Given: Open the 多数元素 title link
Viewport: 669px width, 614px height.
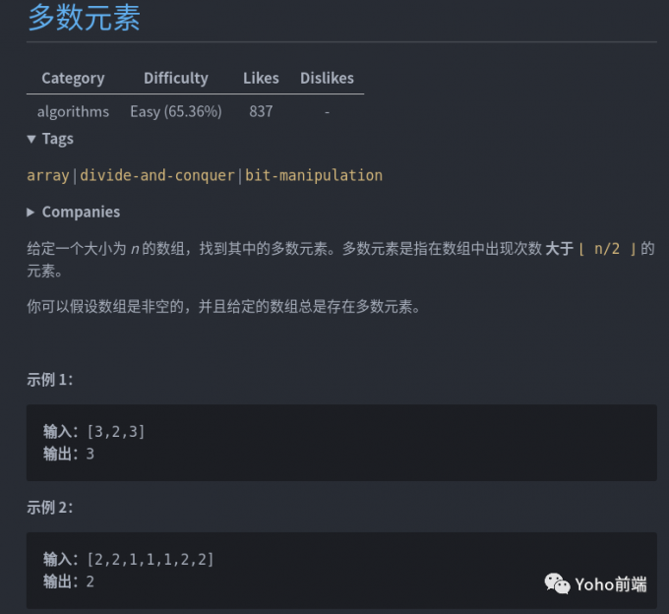Looking at the screenshot, I should coord(84,18).
